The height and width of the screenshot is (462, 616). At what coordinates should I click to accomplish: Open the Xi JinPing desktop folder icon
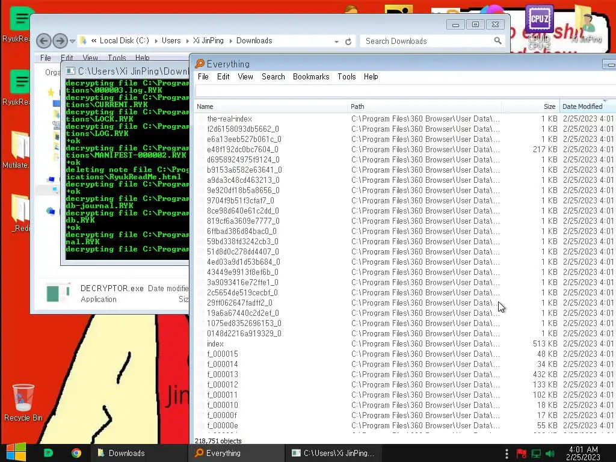[x=586, y=23]
